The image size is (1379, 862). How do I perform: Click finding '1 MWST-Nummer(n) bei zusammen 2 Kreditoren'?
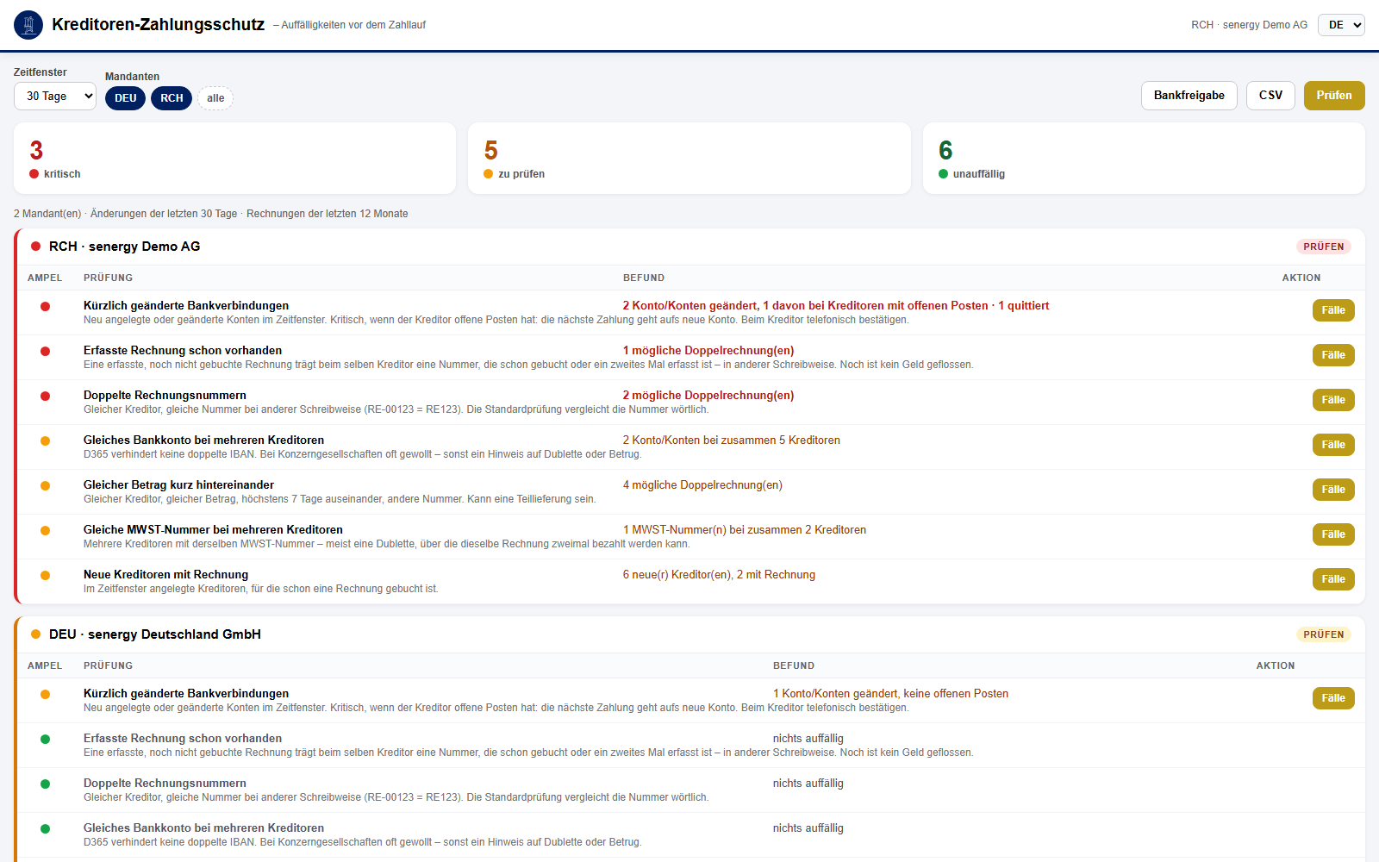click(x=745, y=530)
